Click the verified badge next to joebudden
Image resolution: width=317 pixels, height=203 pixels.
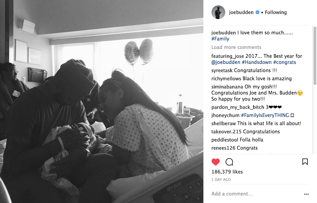[x=257, y=12]
